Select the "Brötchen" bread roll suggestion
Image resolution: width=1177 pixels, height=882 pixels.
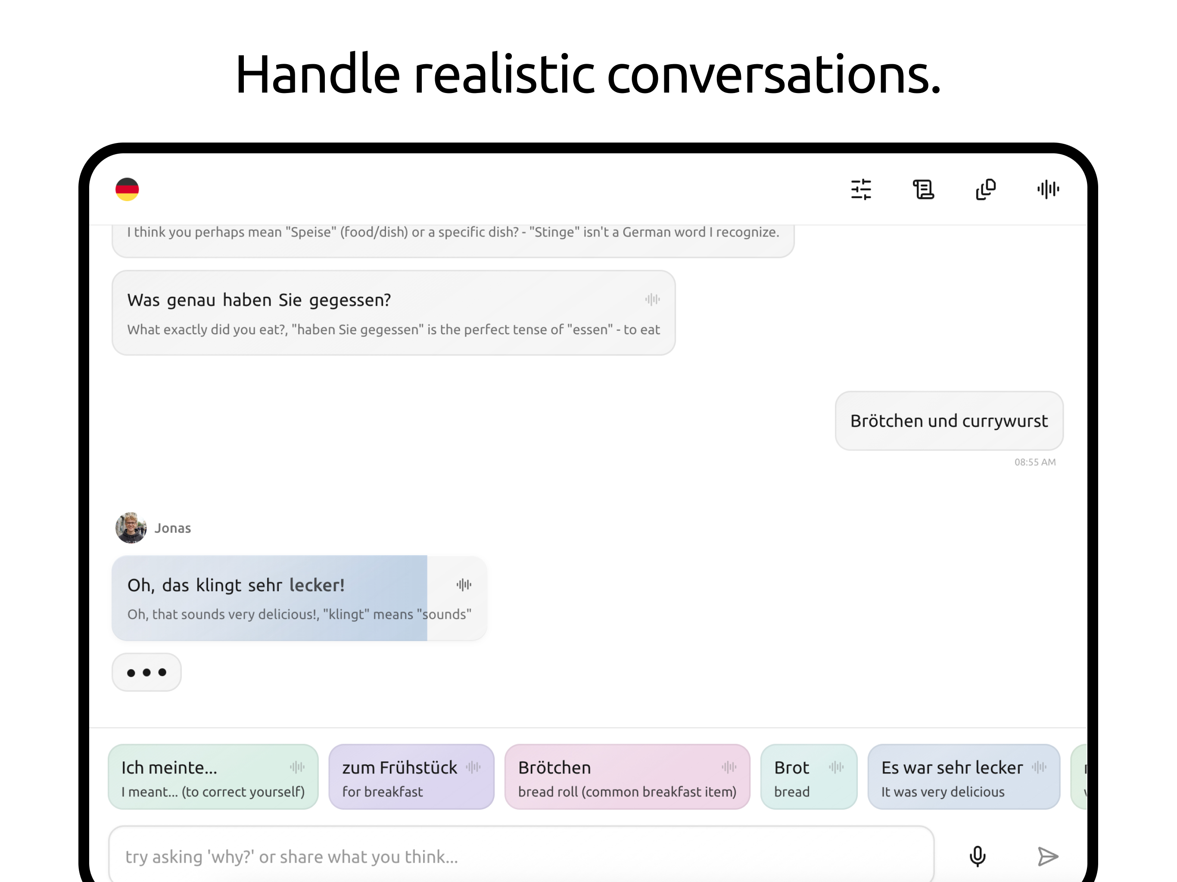[627, 777]
